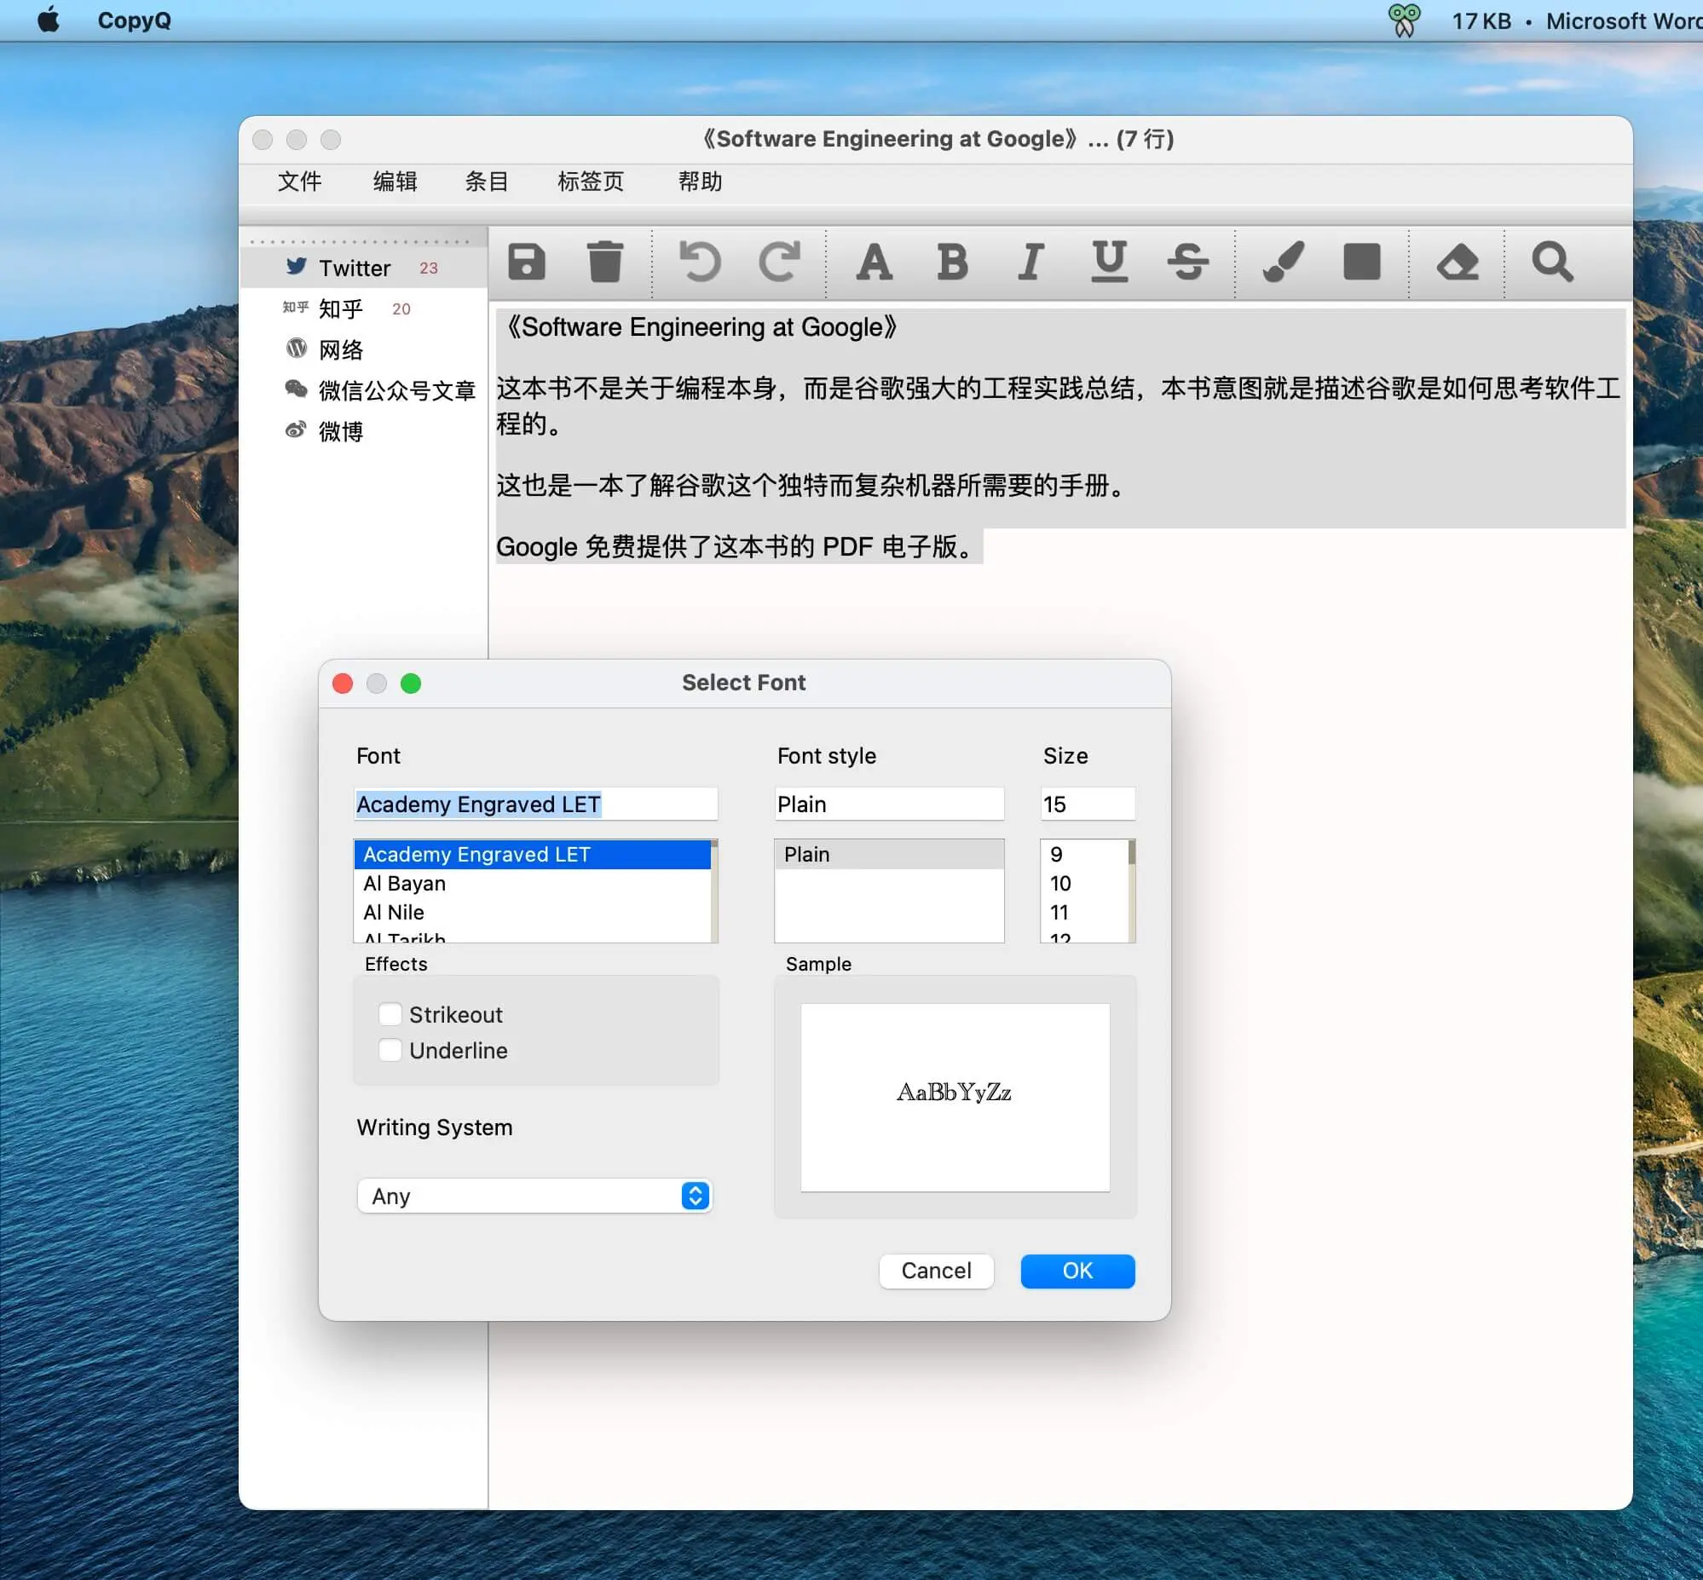1703x1580 pixels.
Task: Click the font list scrollbar
Action: (x=714, y=891)
